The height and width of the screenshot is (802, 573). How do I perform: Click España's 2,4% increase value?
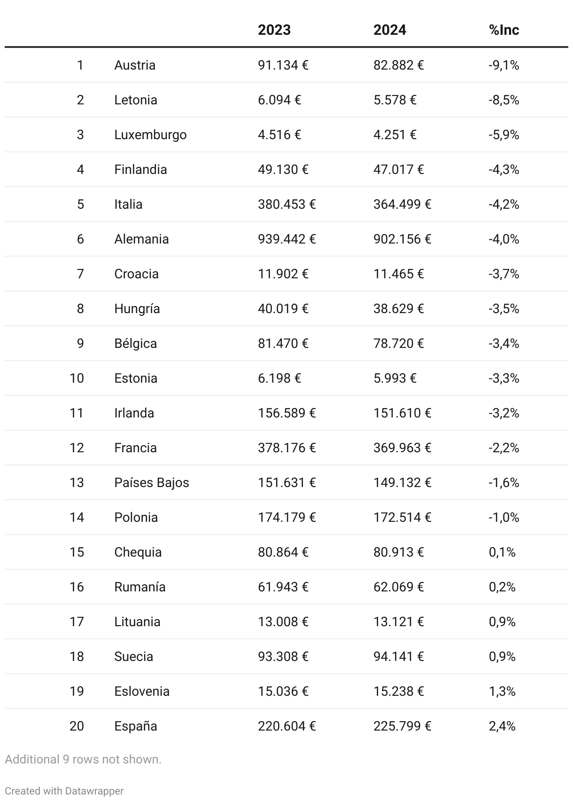click(x=502, y=726)
